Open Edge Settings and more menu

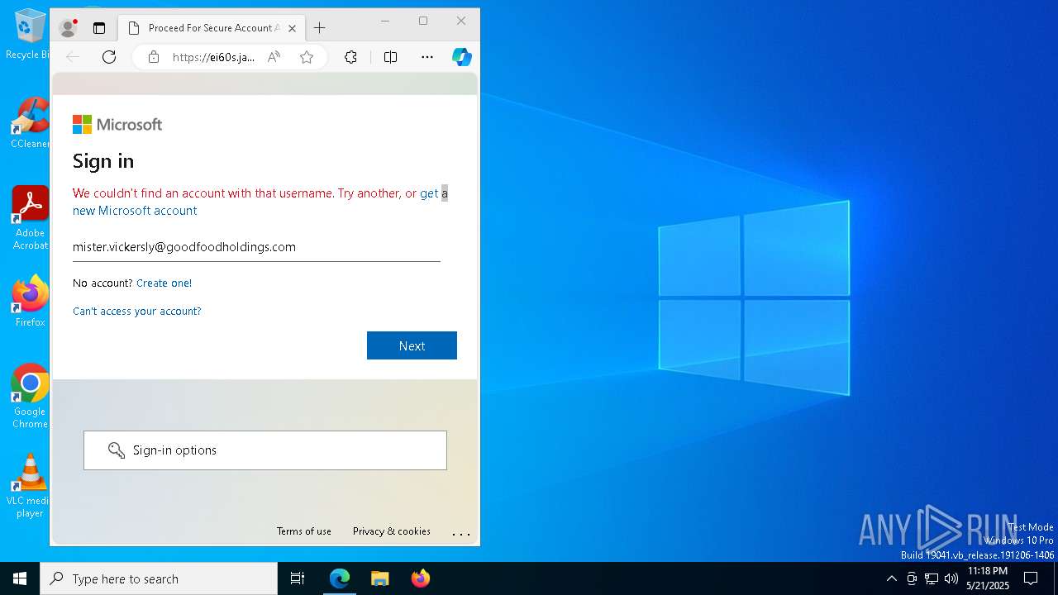pos(427,57)
